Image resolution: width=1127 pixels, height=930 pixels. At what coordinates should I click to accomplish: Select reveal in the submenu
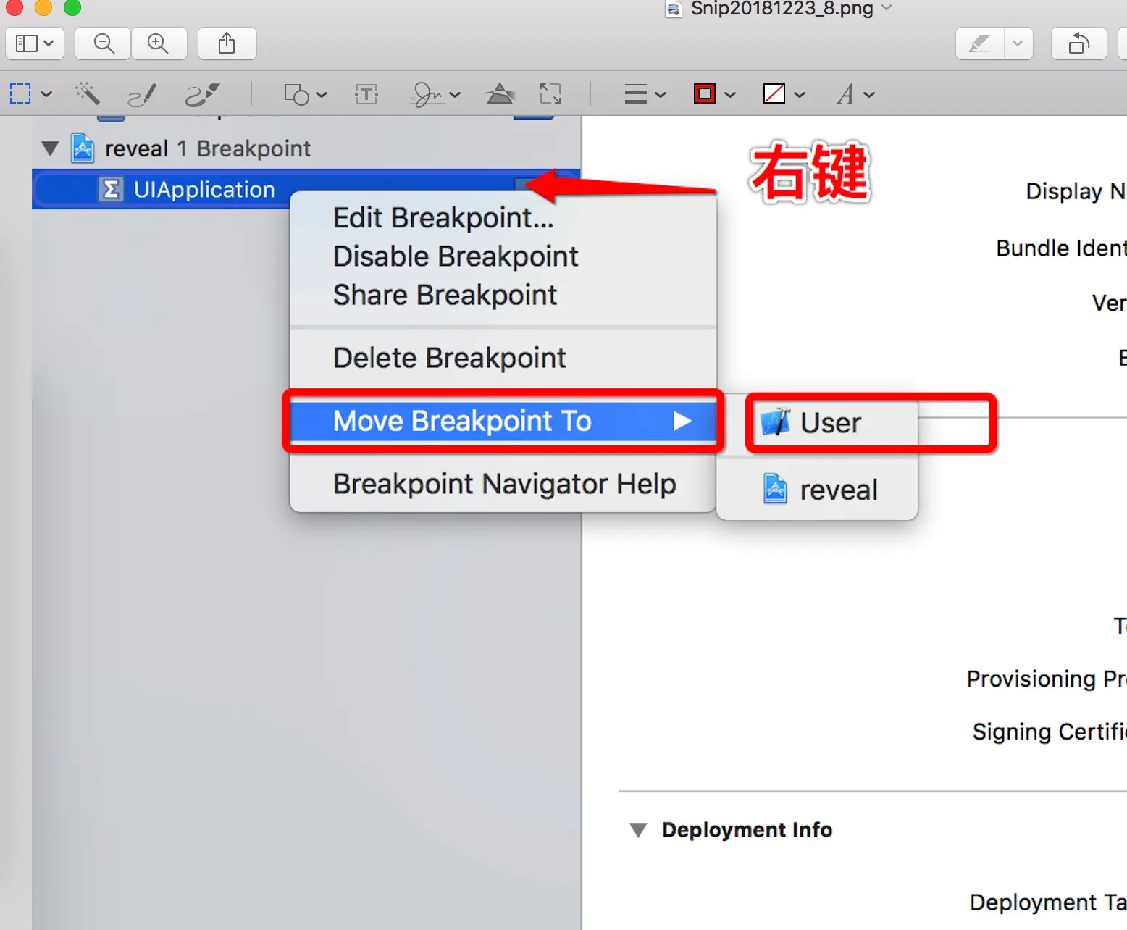(x=817, y=490)
